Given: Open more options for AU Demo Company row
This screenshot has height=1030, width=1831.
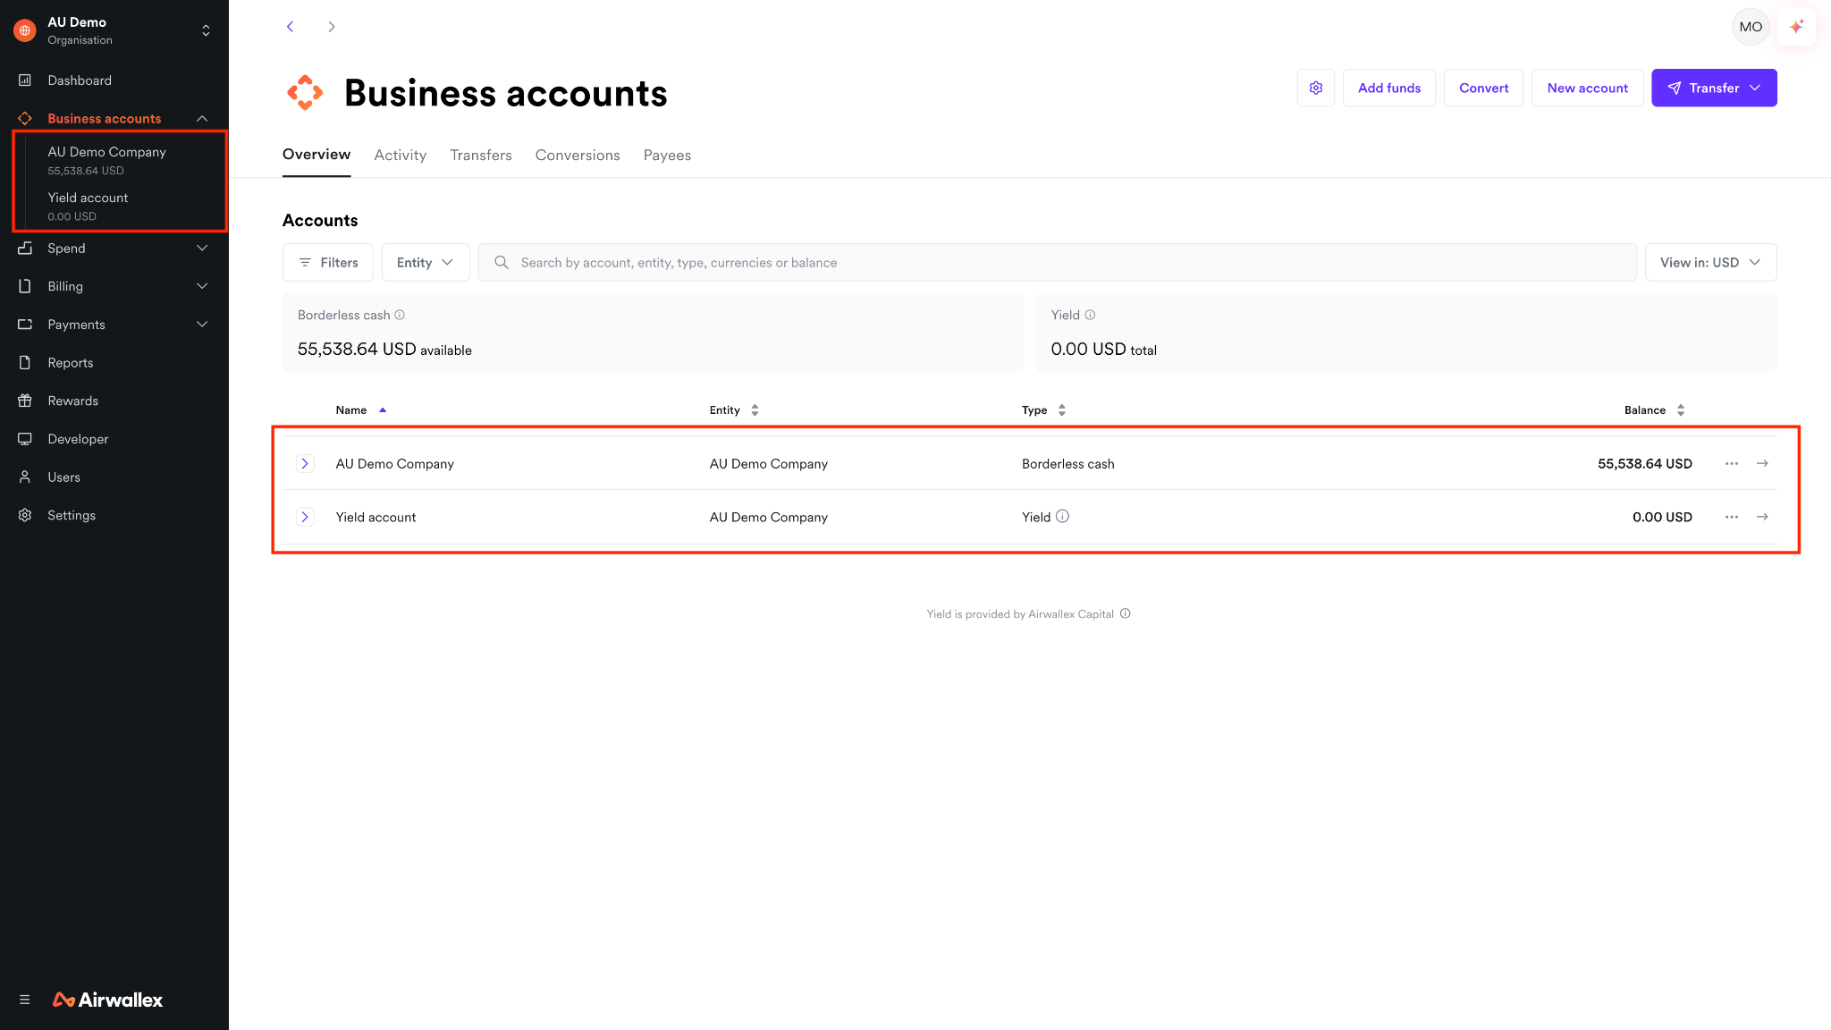Looking at the screenshot, I should (x=1732, y=463).
